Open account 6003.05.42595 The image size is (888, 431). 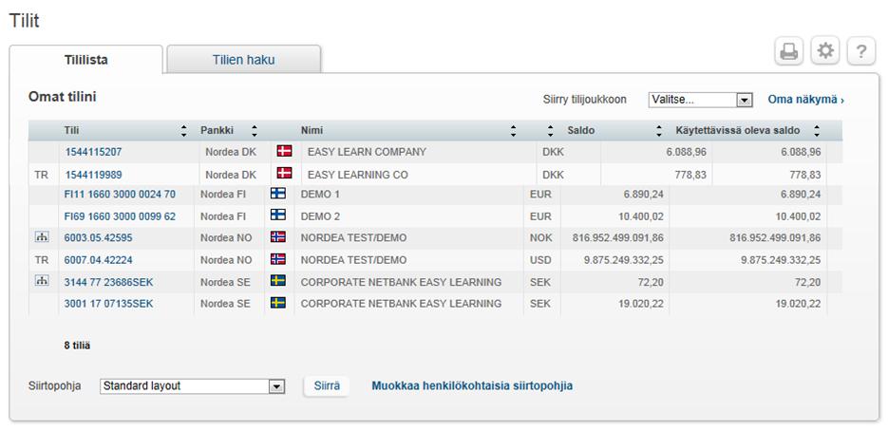98,238
